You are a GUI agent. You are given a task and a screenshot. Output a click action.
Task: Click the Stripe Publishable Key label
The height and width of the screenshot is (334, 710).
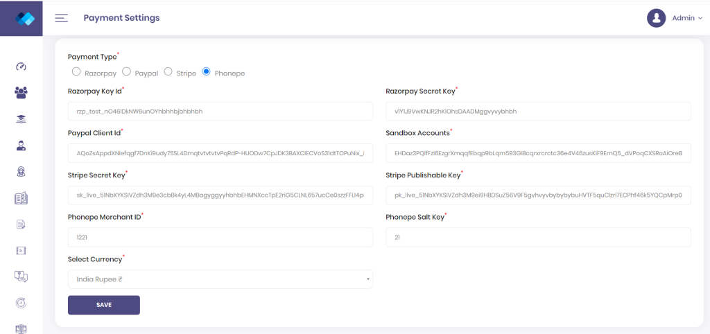424,175
